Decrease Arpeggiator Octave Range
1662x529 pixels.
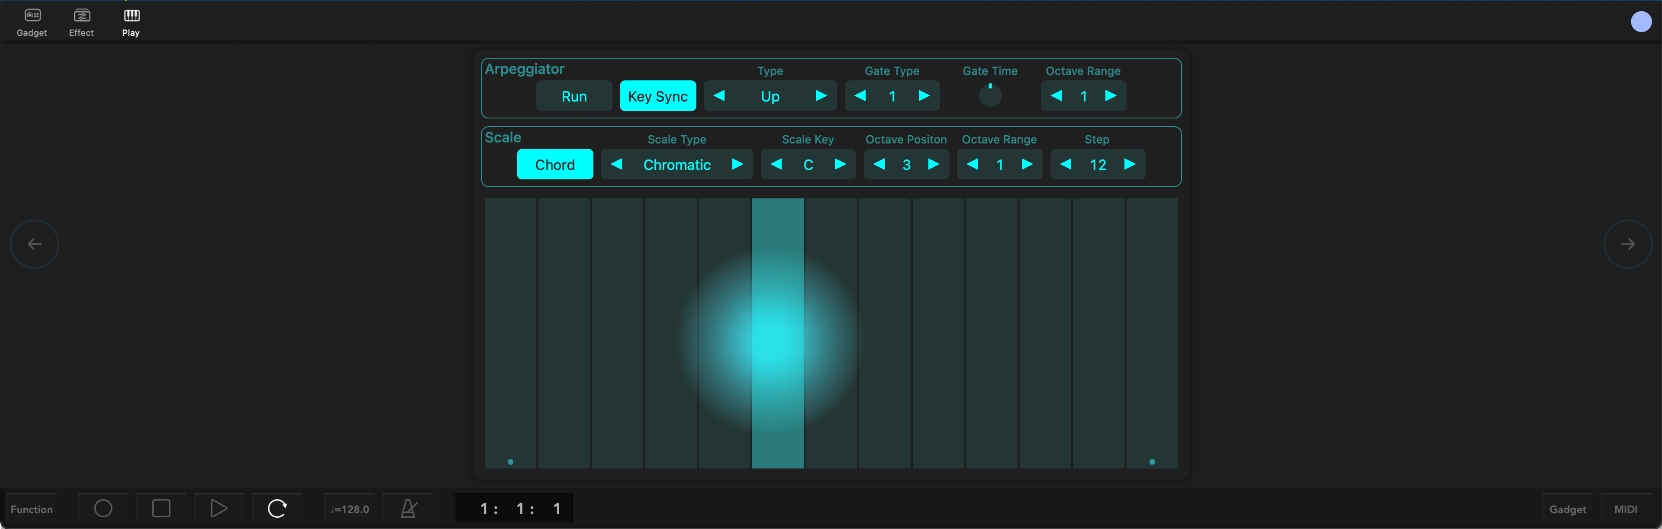[x=1056, y=96]
